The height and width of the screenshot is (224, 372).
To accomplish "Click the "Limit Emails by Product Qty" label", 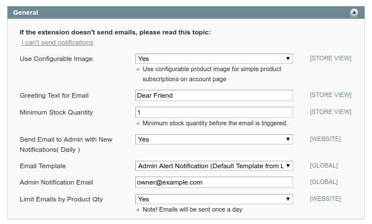I will [x=61, y=199].
